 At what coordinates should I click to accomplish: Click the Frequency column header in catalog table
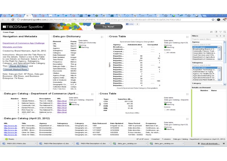151,123
